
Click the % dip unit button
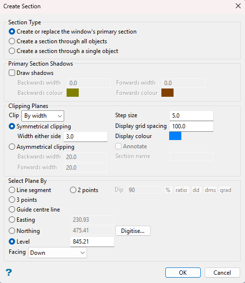coord(168,190)
